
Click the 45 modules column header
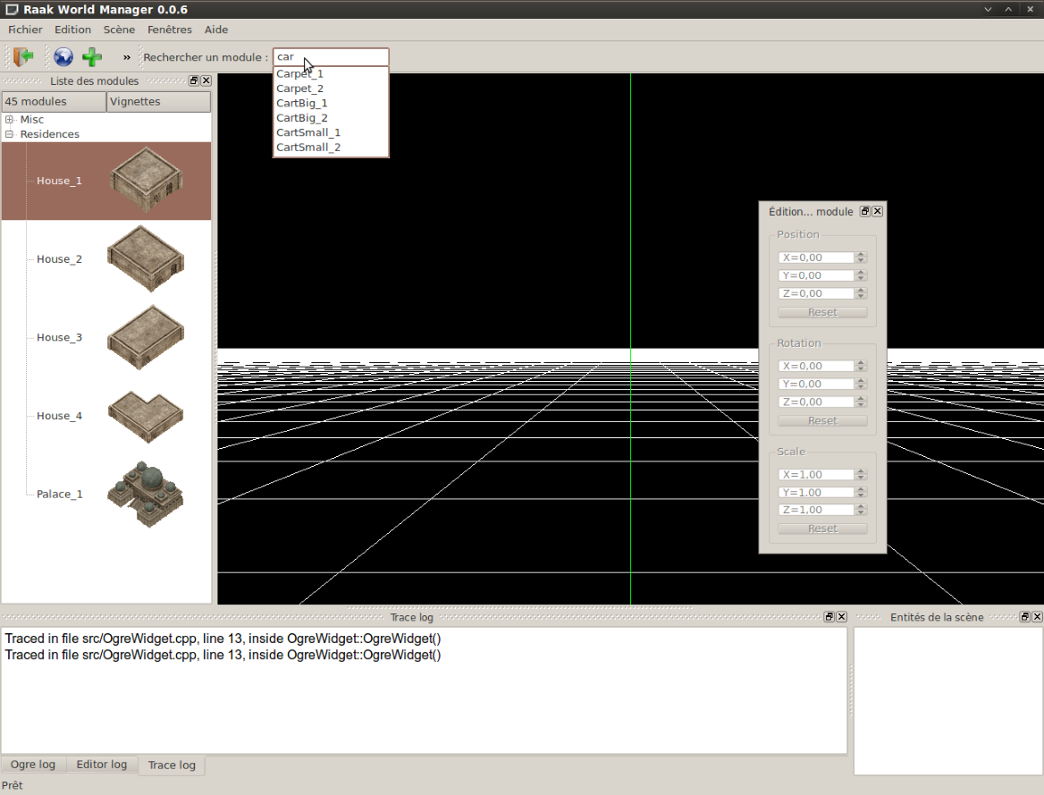point(54,101)
